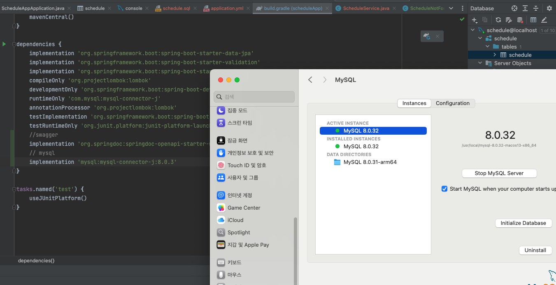Viewport: 556px width, 285px height.
Task: Go back in System Settings window
Action: pyautogui.click(x=310, y=80)
